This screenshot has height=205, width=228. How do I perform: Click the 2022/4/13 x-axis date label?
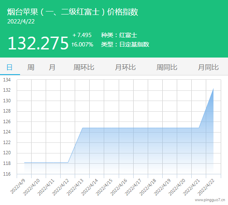[x=75, y=187]
